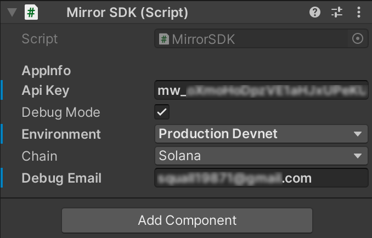Click the Api Key property label

pyautogui.click(x=46, y=90)
